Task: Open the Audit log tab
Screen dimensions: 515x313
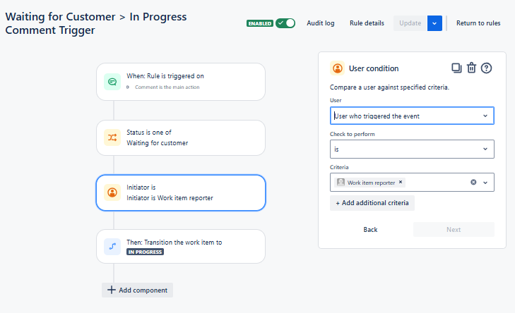Action: coord(321,23)
